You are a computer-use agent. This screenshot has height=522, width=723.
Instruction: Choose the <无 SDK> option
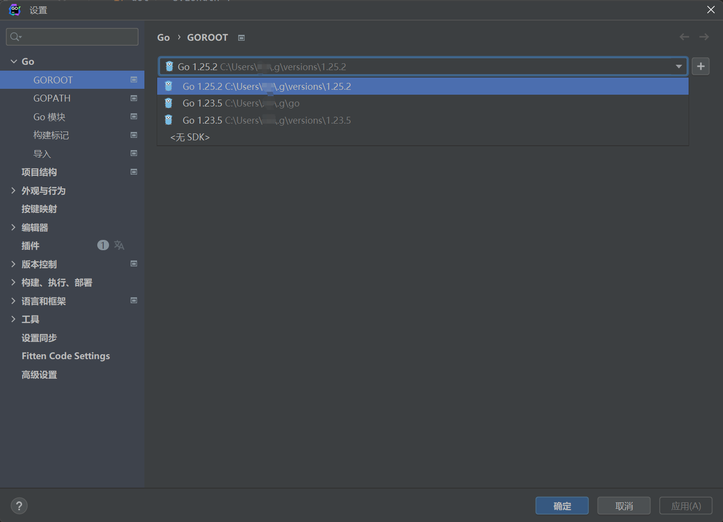pos(190,137)
